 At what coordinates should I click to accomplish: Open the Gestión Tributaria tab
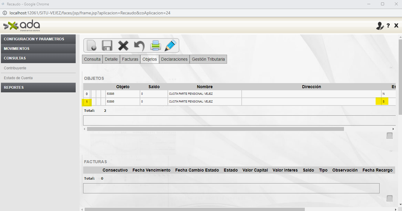(x=208, y=59)
